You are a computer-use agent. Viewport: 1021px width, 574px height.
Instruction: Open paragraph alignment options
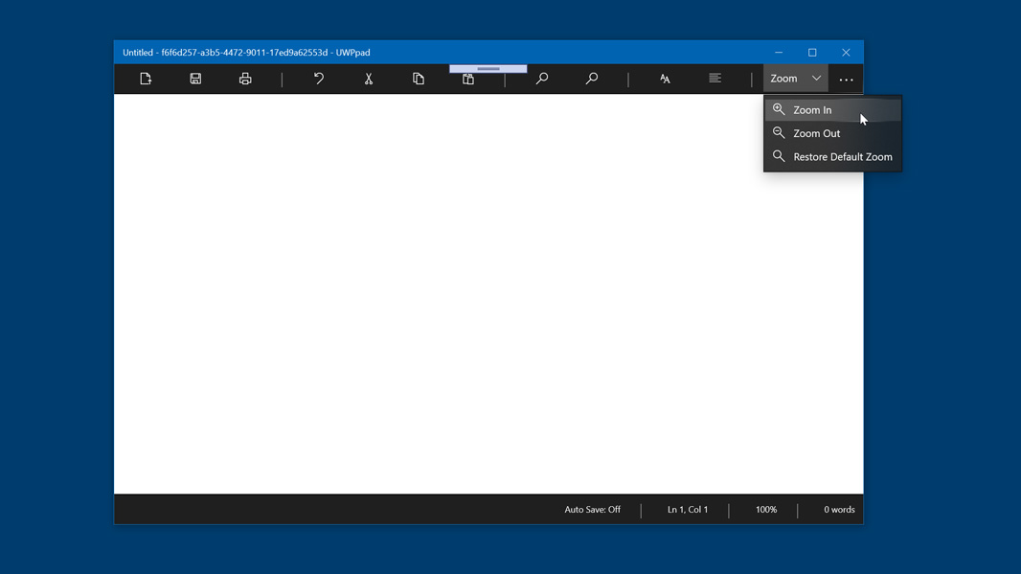(x=715, y=79)
